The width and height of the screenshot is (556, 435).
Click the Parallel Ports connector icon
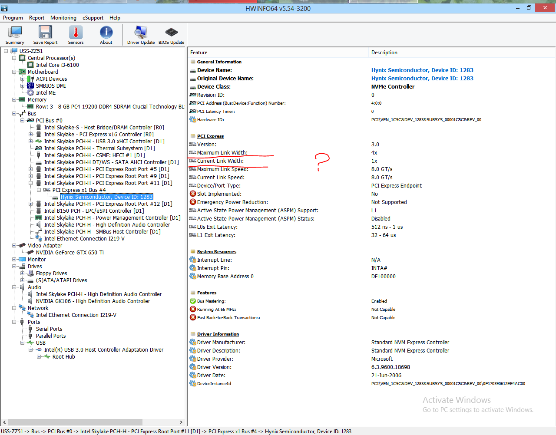click(x=30, y=336)
